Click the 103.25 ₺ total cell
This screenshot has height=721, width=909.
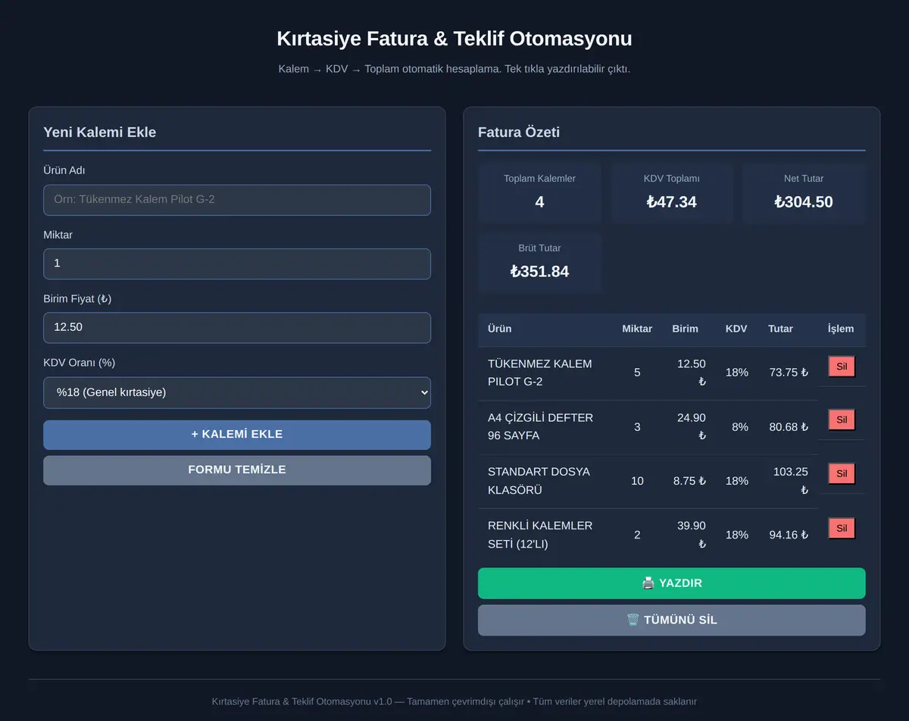pyautogui.click(x=791, y=481)
